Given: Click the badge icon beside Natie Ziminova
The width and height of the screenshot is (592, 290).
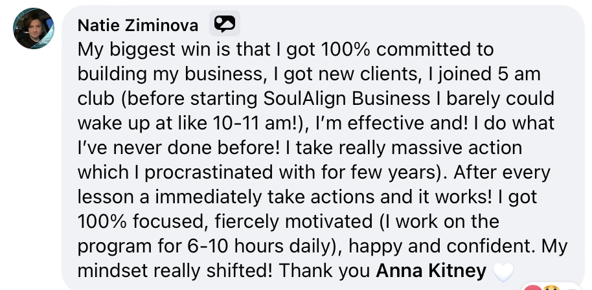Looking at the screenshot, I should tap(225, 24).
